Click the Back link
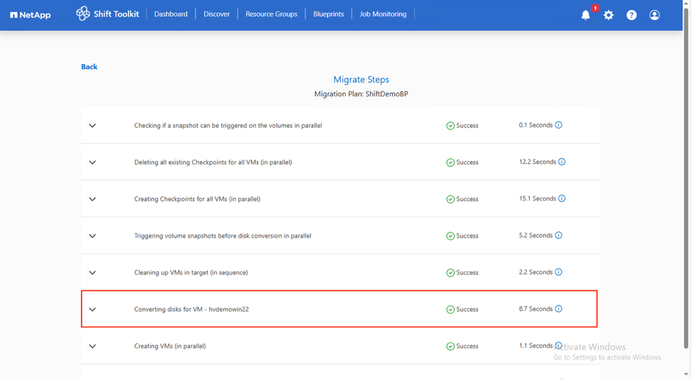This screenshot has width=694, height=381. point(89,67)
